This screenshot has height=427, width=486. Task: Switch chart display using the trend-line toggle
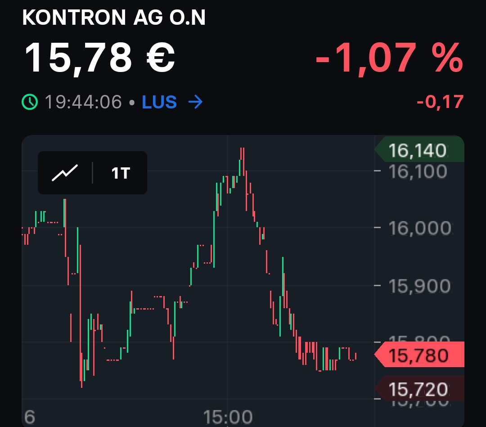coord(66,172)
